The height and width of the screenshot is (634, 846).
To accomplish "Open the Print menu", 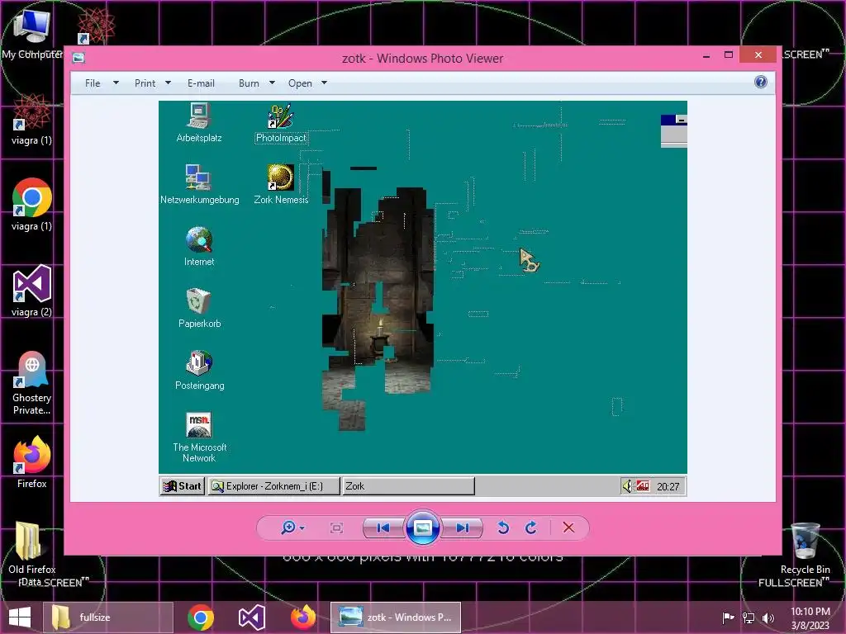I will [145, 83].
